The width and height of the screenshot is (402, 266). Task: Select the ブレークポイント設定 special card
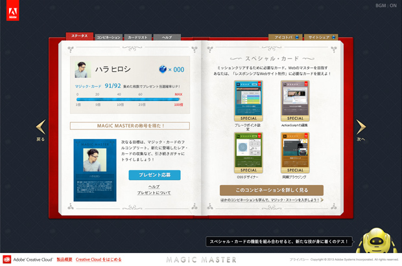(248, 101)
